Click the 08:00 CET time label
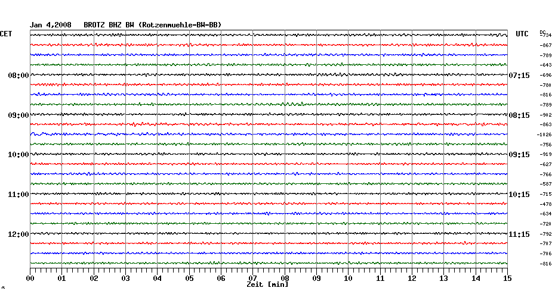 [18, 76]
